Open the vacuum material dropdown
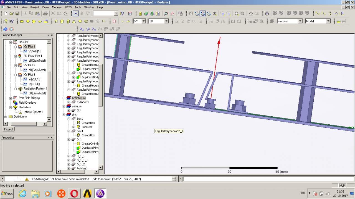Viewport: 355px width, 199px height. point(300,21)
